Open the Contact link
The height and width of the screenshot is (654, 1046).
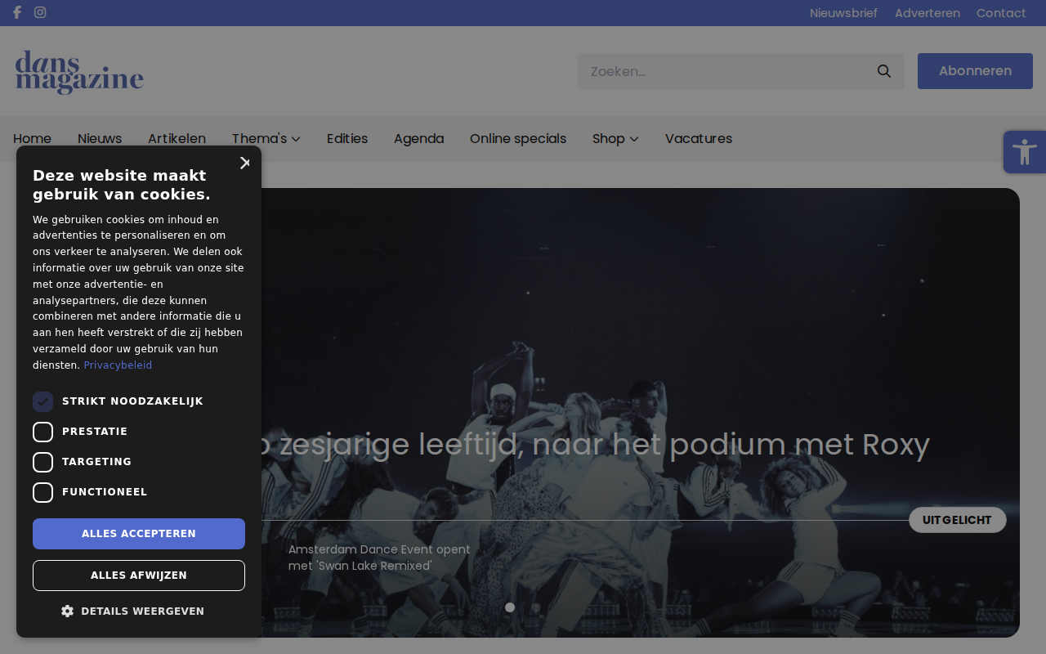(x=1001, y=13)
